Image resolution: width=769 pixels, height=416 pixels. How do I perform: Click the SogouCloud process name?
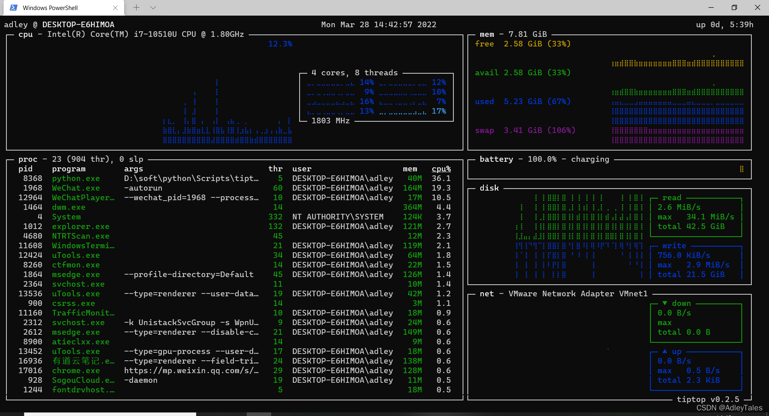pyautogui.click(x=83, y=380)
